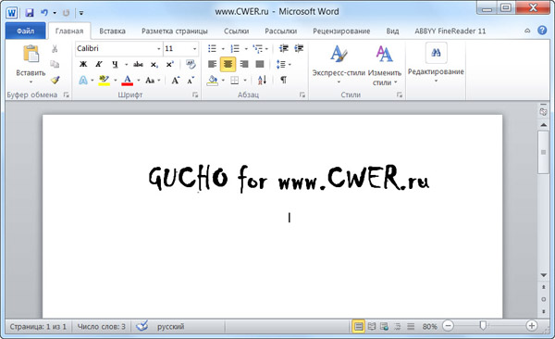
Task: Switch to the Вид tab
Action: click(x=392, y=31)
